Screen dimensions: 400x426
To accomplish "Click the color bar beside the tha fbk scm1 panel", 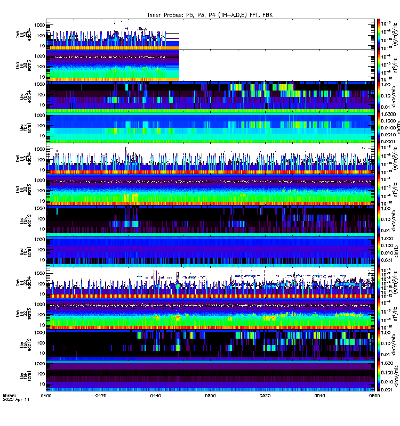I will click(x=379, y=128).
